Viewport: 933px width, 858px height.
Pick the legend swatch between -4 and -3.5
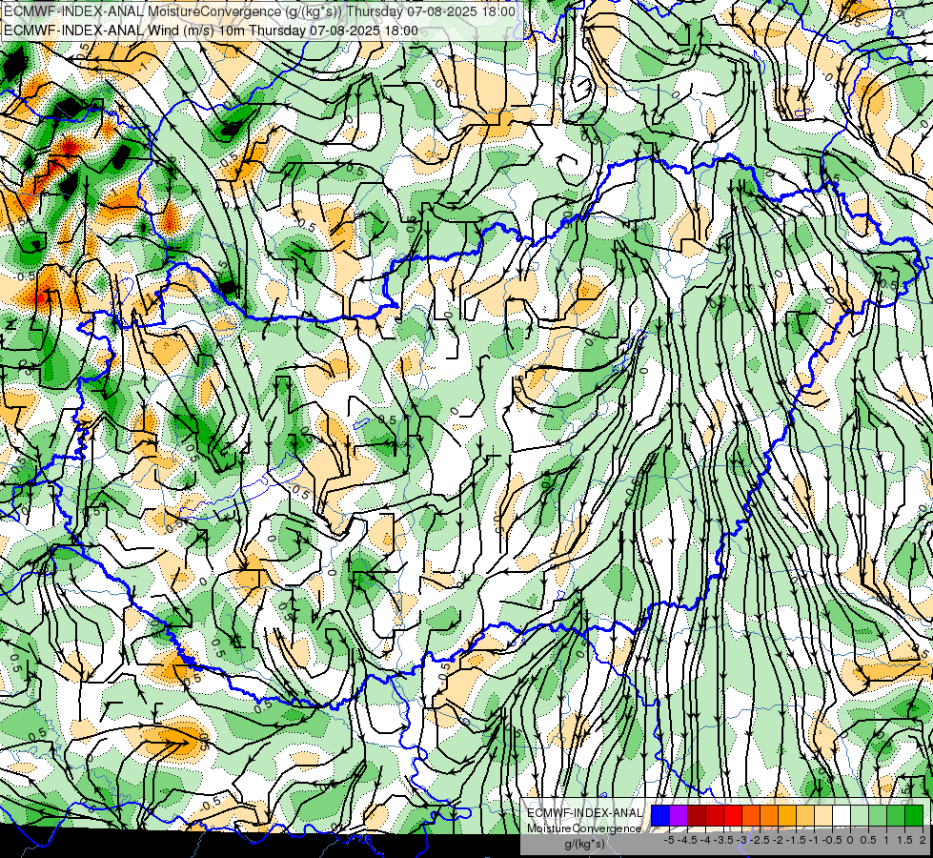pos(715,816)
